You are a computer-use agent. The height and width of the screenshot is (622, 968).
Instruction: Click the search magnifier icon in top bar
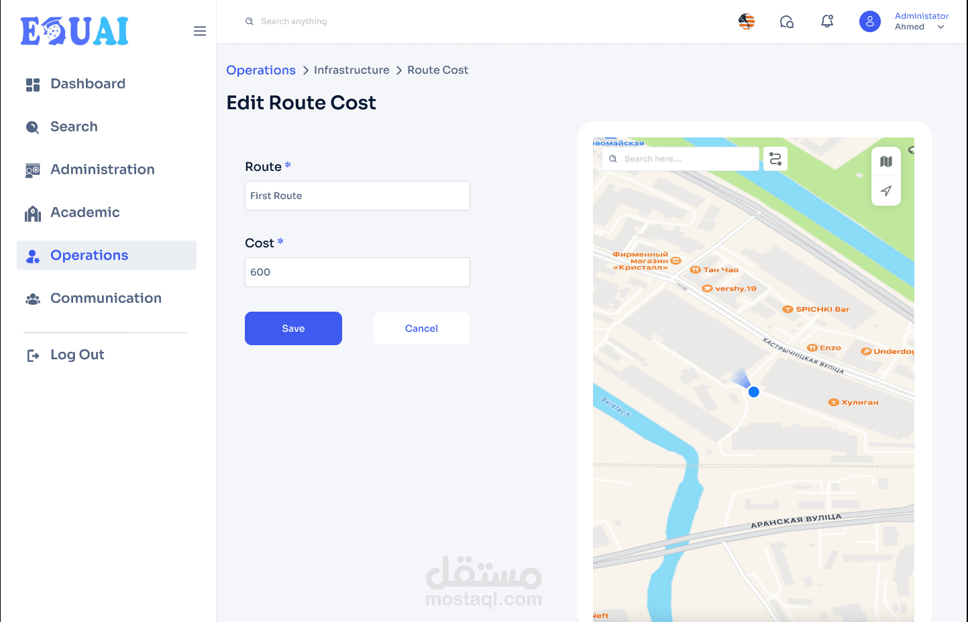249,21
